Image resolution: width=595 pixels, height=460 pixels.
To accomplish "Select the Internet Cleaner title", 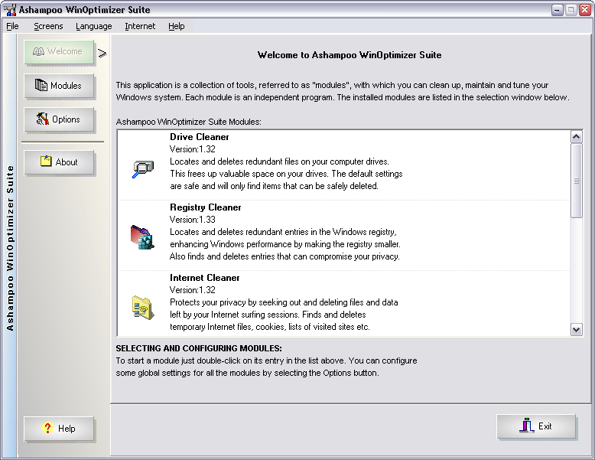I will point(204,278).
